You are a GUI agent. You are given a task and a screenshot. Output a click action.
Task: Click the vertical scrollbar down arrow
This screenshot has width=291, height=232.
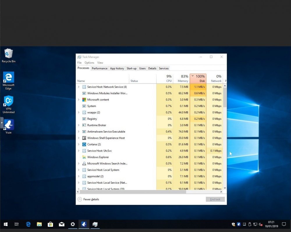point(225,188)
